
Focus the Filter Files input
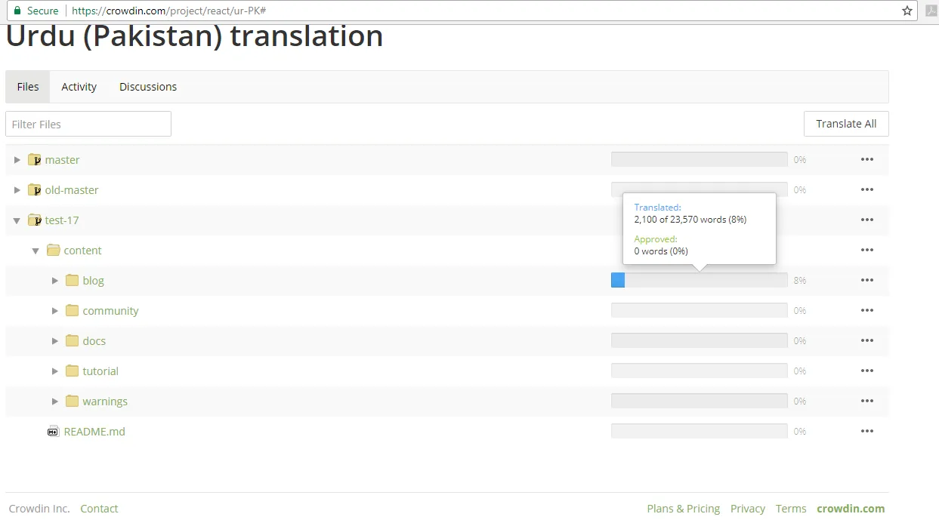point(88,124)
